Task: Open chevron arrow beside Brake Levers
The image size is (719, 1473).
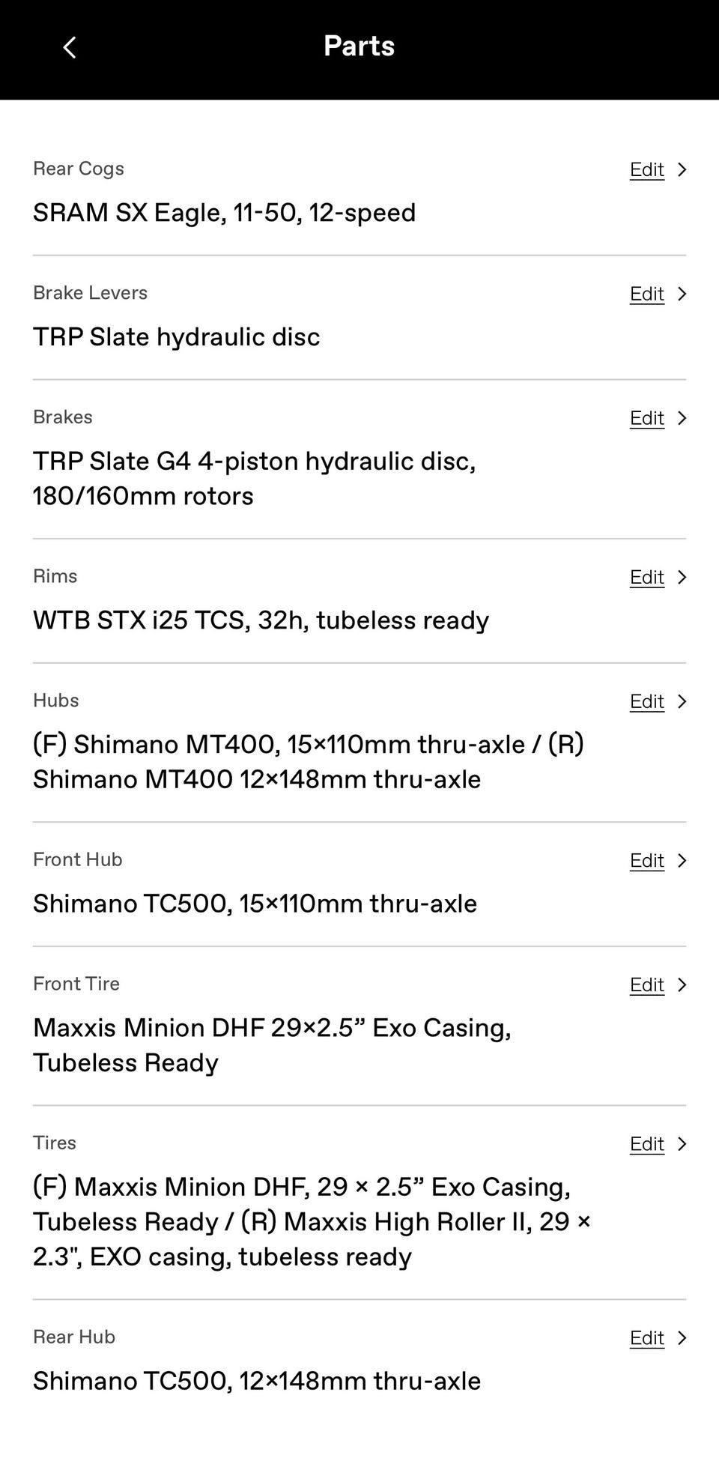Action: [682, 294]
